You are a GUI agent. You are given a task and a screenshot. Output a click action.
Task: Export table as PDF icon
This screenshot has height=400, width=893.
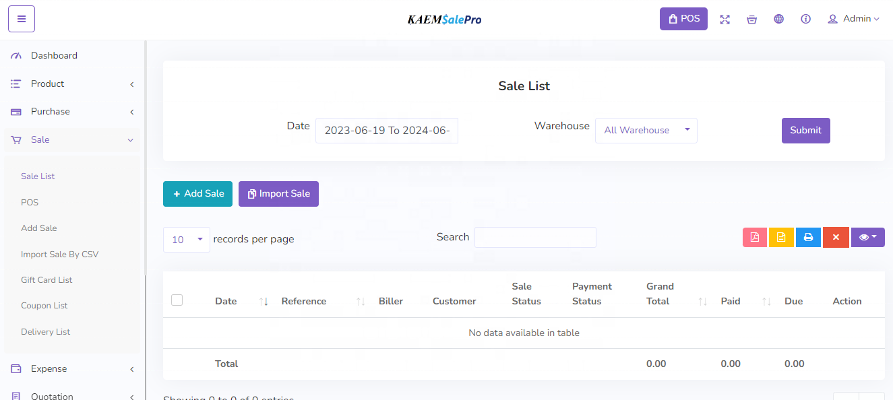754,237
